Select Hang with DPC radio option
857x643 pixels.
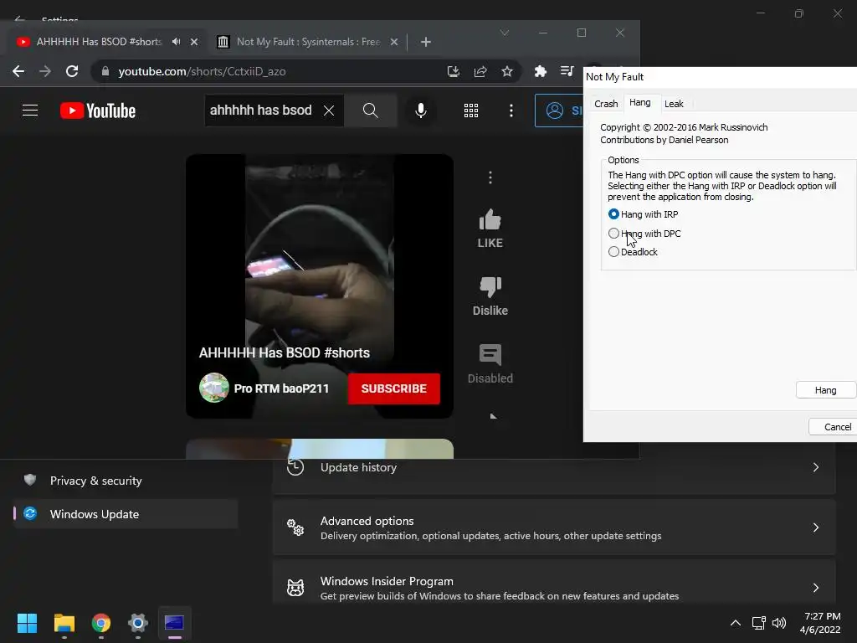[613, 234]
